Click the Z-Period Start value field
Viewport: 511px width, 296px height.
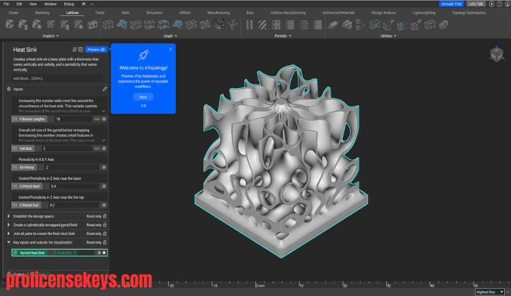[x=75, y=186]
